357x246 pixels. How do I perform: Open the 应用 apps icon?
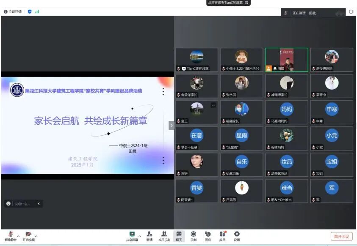tap(222, 234)
